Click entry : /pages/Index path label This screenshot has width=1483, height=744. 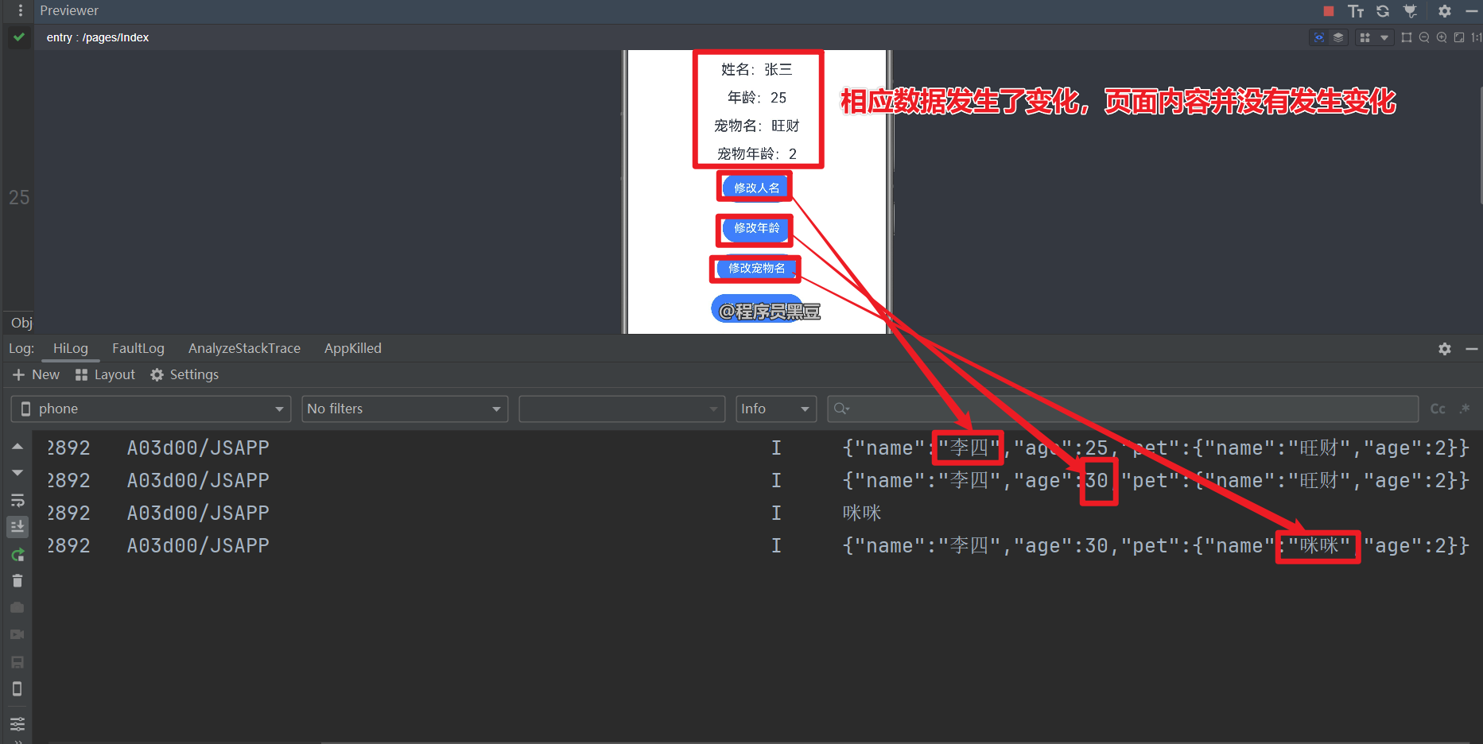(98, 37)
